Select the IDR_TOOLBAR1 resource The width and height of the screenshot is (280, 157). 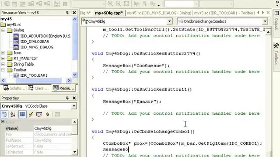point(34,75)
